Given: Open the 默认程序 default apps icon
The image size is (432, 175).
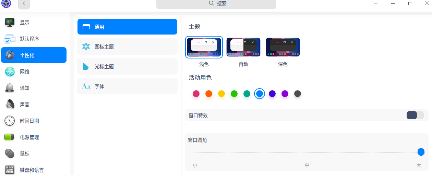Looking at the screenshot, I should (10, 39).
